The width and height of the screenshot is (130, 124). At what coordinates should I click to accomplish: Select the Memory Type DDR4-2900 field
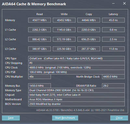(76, 90)
